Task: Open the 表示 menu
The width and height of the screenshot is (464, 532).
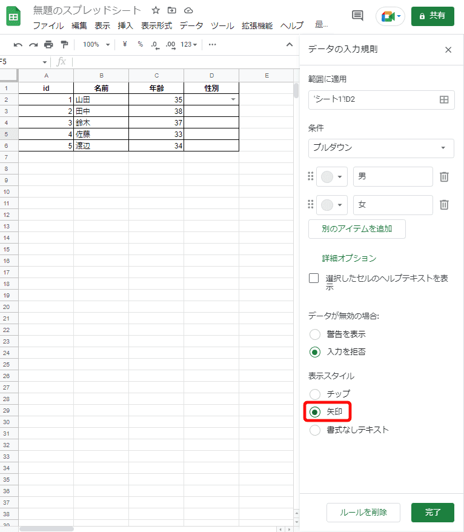Action: point(102,26)
